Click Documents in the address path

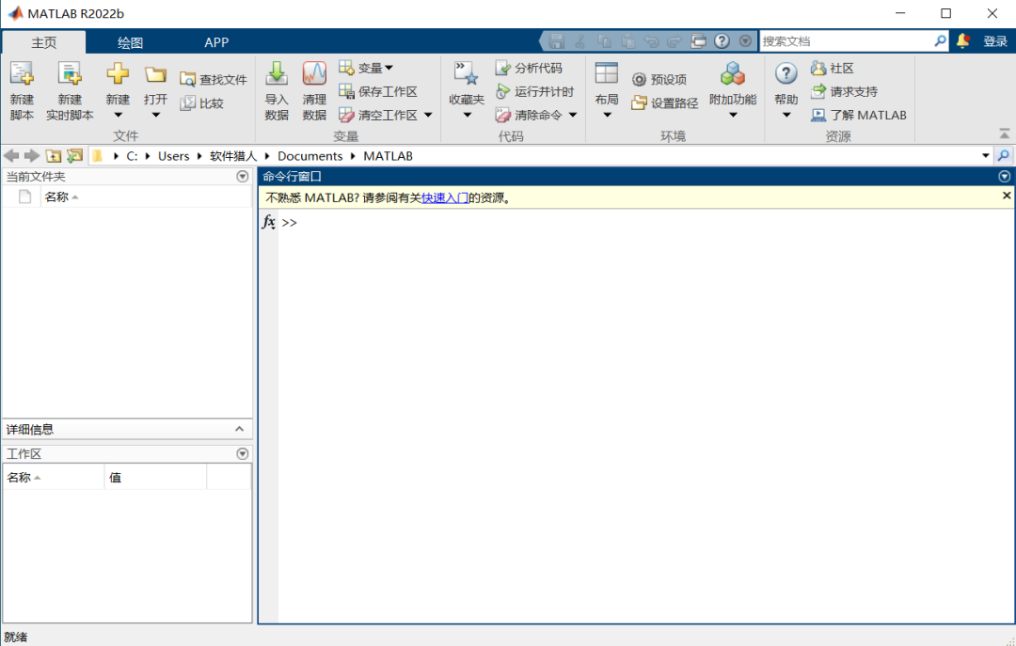pyautogui.click(x=310, y=155)
